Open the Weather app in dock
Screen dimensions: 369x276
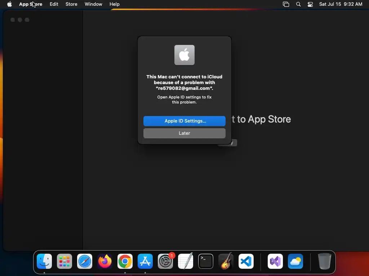tap(295, 261)
